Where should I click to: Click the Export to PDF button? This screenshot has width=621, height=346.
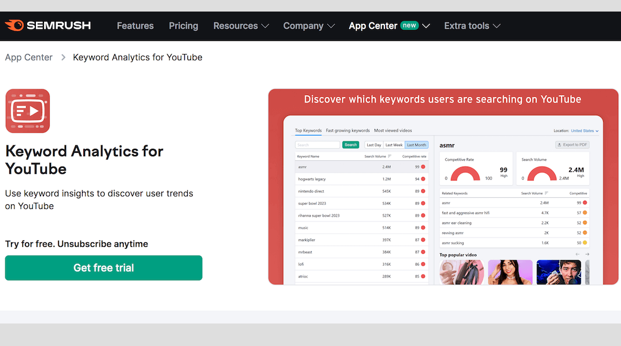(x=572, y=145)
